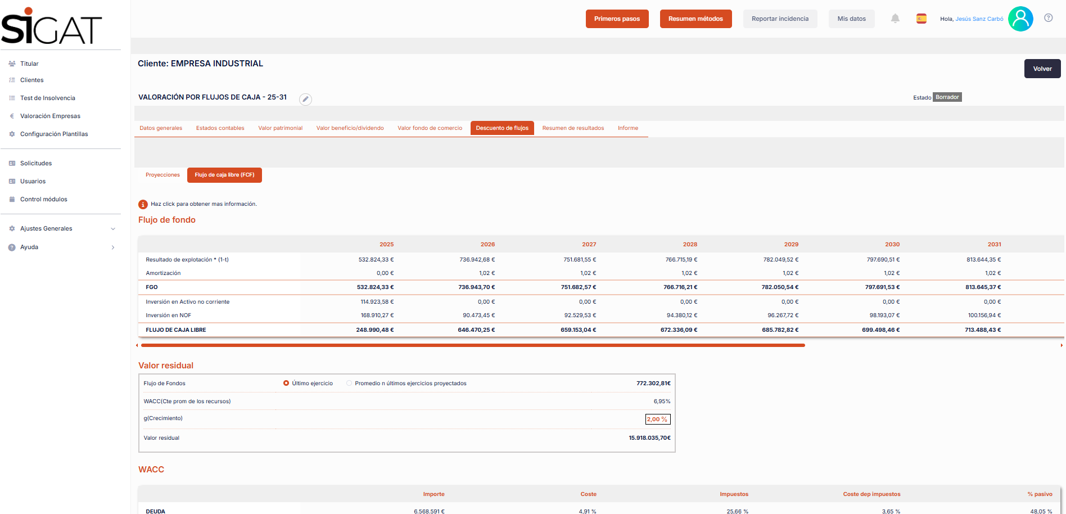Click the right scroll arrow of cash flow table
This screenshot has height=514, width=1066.
[1062, 345]
